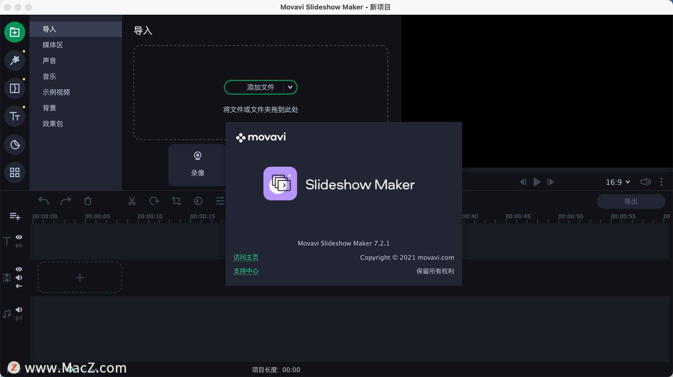673x377 pixels.
Task: Open the preview volume control
Action: pos(646,182)
